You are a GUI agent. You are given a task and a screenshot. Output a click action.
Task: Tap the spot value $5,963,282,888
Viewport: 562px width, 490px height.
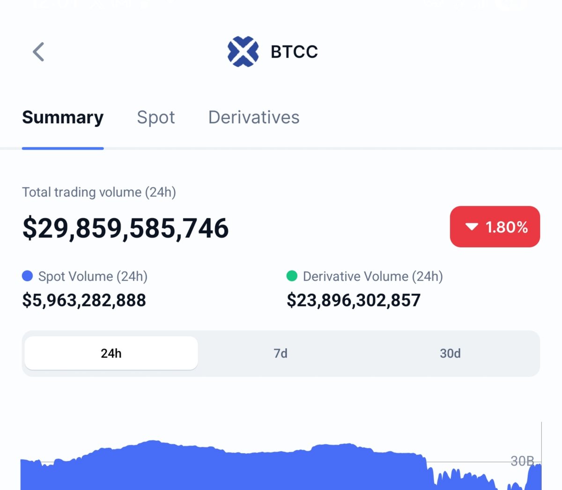(x=84, y=300)
